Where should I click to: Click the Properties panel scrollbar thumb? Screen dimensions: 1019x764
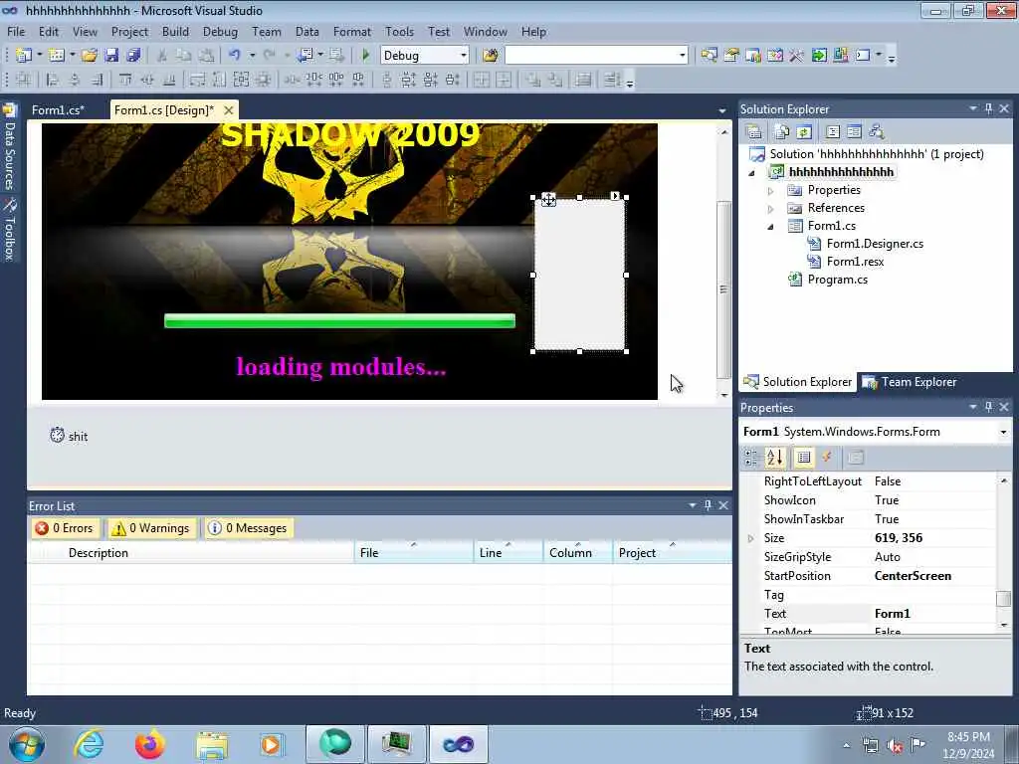coord(1003,598)
